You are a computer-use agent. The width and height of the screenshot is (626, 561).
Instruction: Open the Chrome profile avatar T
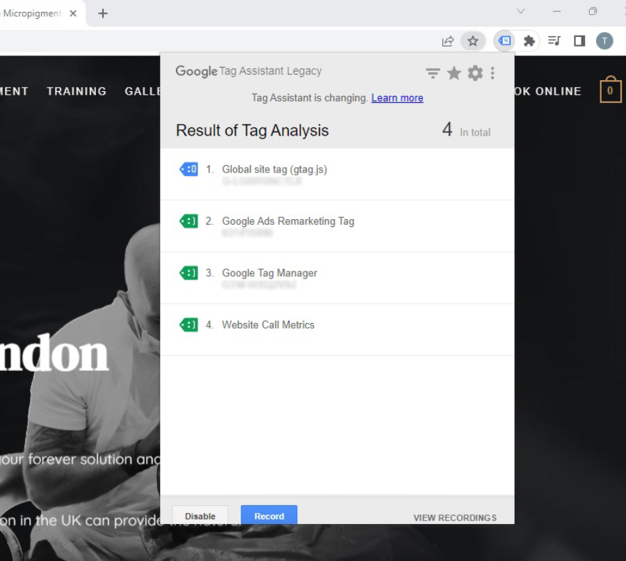[604, 41]
